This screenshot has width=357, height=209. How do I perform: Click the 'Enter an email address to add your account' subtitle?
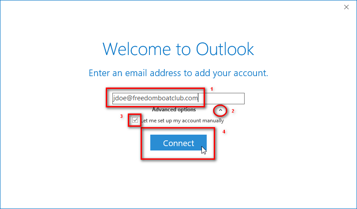178,73
